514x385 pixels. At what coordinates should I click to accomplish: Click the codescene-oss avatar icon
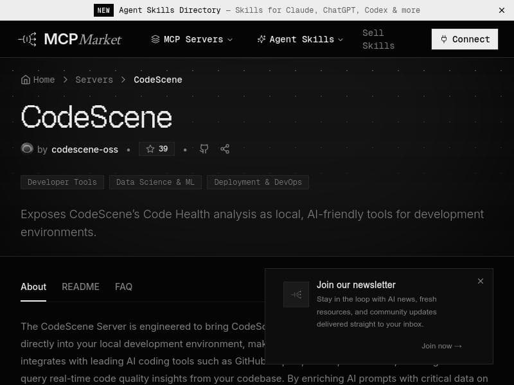(27, 148)
